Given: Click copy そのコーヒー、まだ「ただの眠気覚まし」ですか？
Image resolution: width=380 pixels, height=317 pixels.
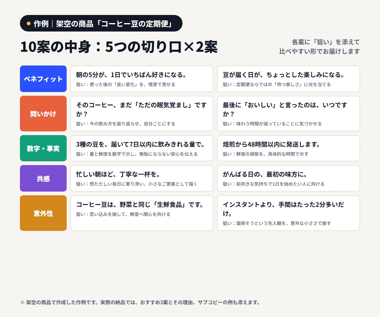Looking at the screenshot, I should pyautogui.click(x=141, y=110).
